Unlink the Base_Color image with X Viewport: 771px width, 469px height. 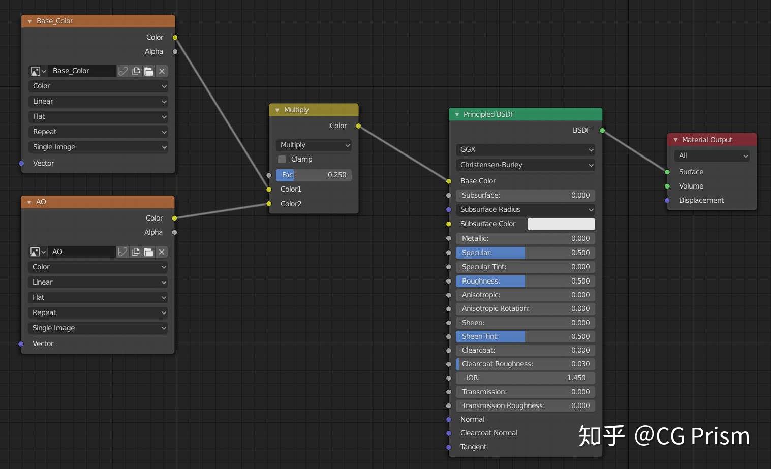tap(162, 71)
